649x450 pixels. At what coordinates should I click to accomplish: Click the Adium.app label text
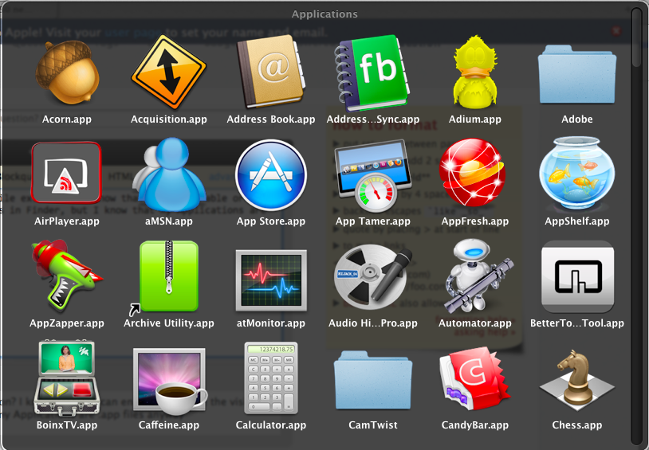475,119
